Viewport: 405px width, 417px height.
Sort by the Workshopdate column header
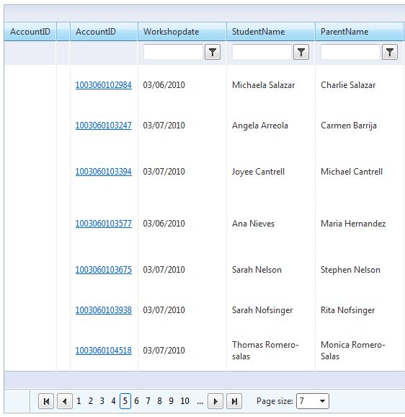[x=172, y=32]
